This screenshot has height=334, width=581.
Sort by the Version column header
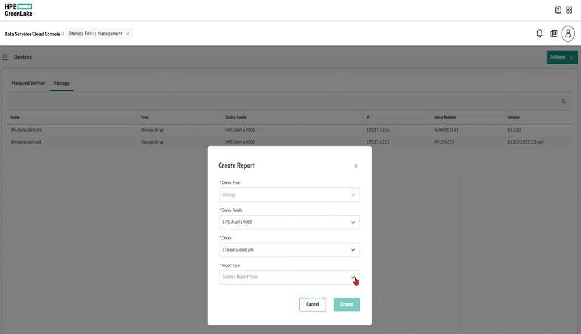pos(513,117)
